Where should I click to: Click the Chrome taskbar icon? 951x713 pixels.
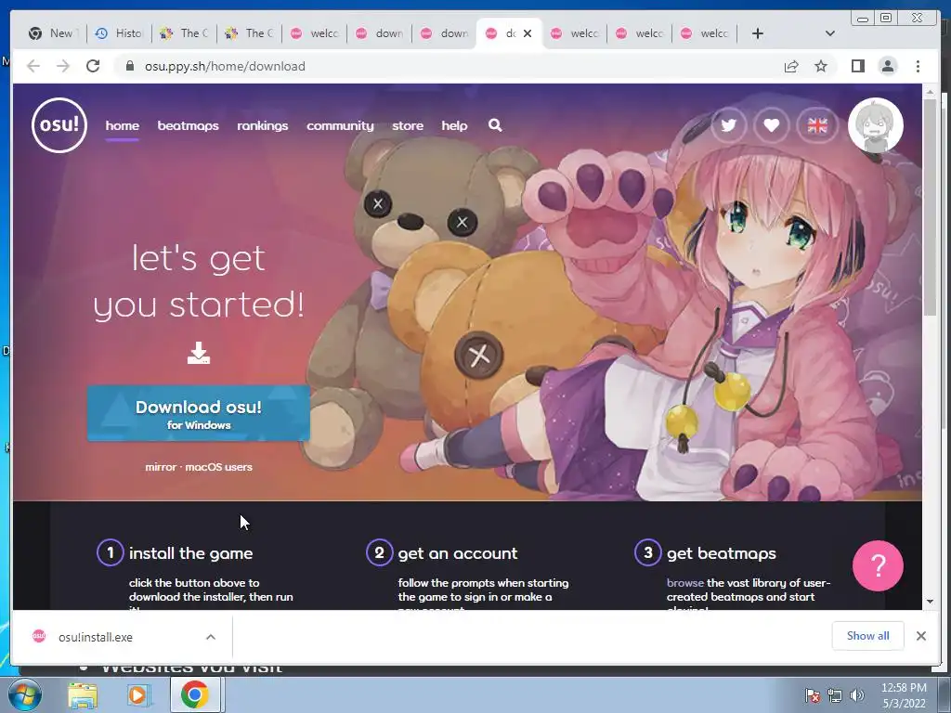pyautogui.click(x=194, y=694)
